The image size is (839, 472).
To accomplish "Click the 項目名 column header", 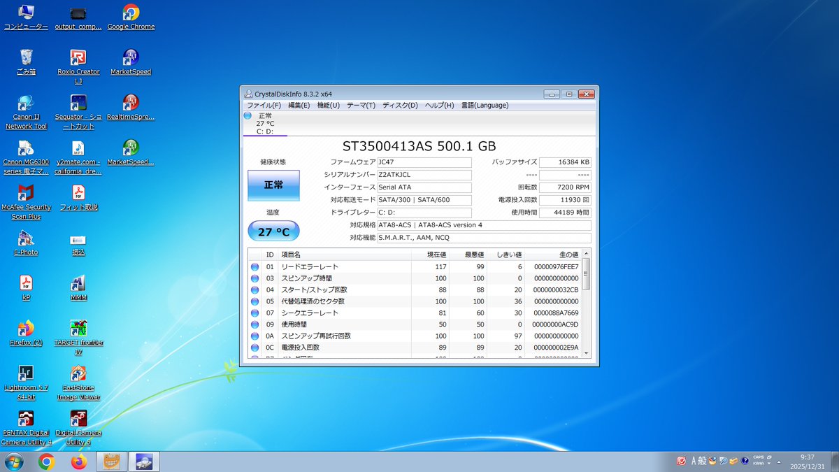I will pyautogui.click(x=344, y=255).
